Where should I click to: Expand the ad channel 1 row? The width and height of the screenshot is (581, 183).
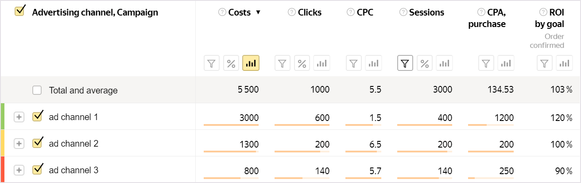19,117
